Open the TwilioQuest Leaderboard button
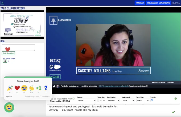This screenshot has height=117, width=181. click(158, 3)
